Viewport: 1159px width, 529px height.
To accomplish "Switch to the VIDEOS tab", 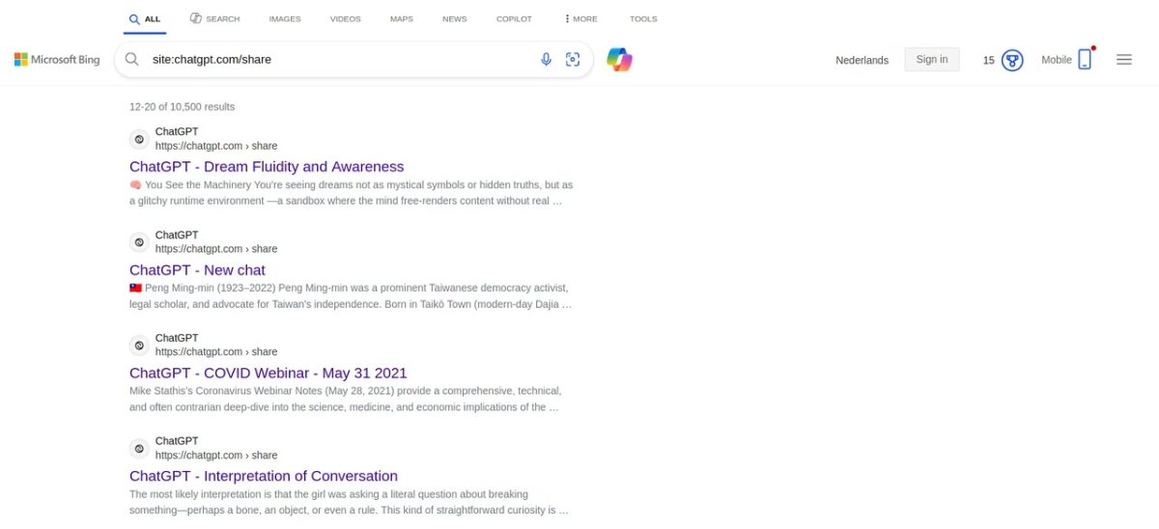I will 345,18.
